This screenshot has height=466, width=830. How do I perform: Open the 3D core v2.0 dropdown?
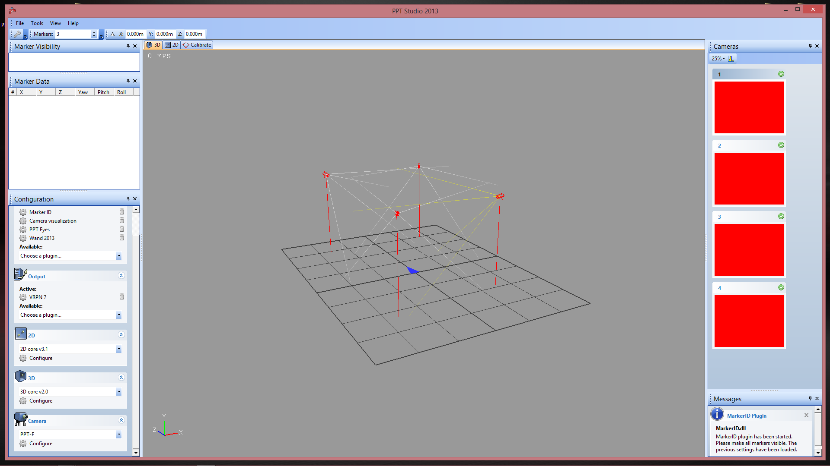click(x=119, y=392)
